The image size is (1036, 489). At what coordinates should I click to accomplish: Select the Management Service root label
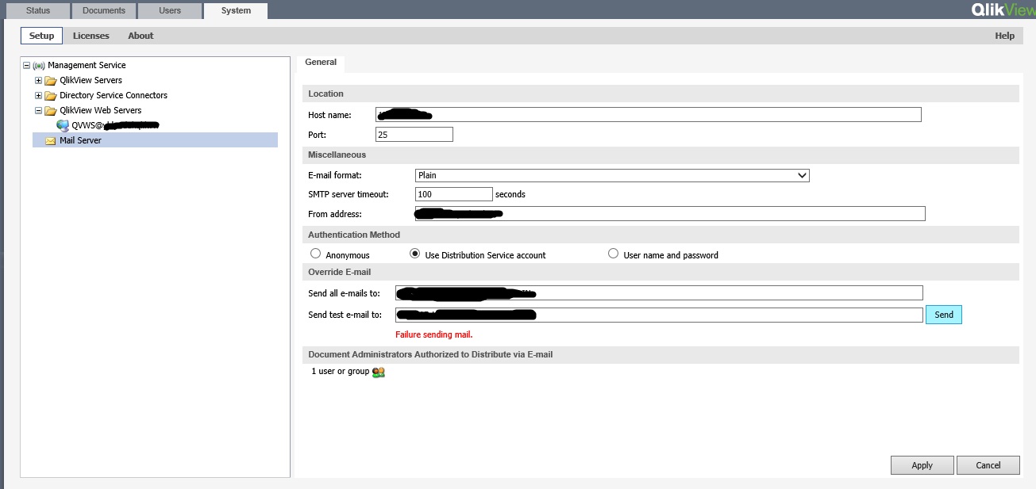(87, 65)
